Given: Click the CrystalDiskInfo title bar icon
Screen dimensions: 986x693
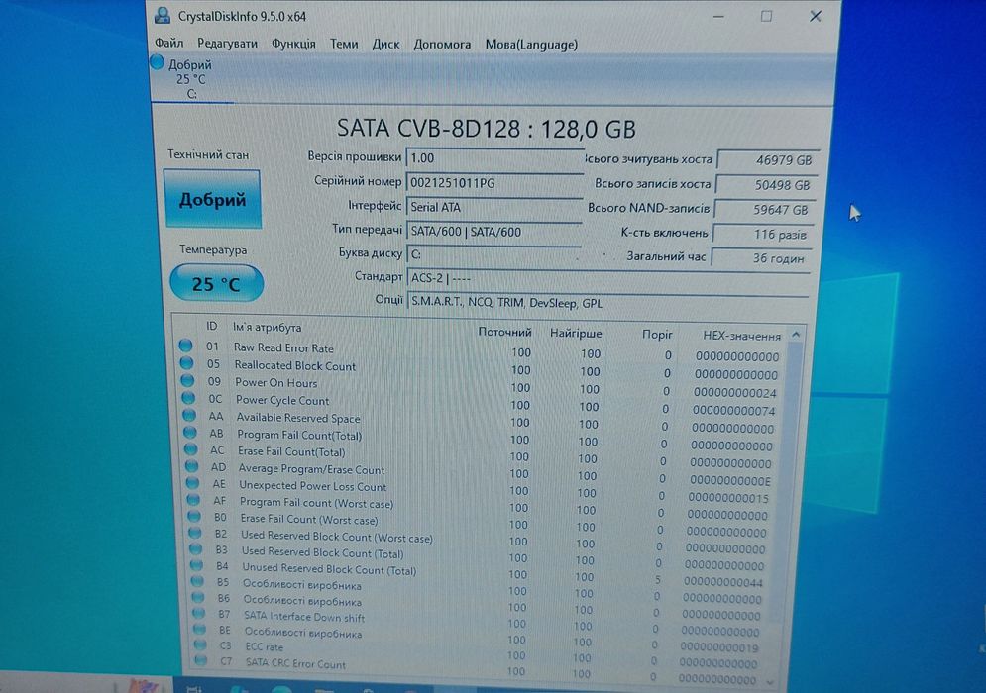Looking at the screenshot, I should tap(163, 15).
